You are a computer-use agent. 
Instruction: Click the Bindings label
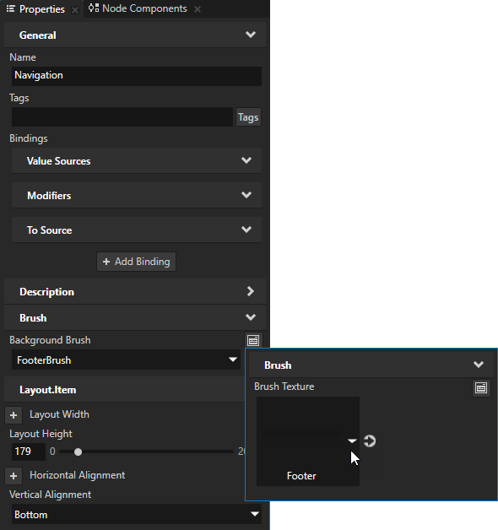coord(29,138)
